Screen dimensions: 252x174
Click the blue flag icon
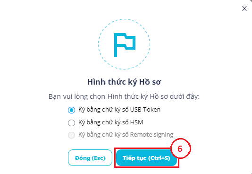point(125,45)
